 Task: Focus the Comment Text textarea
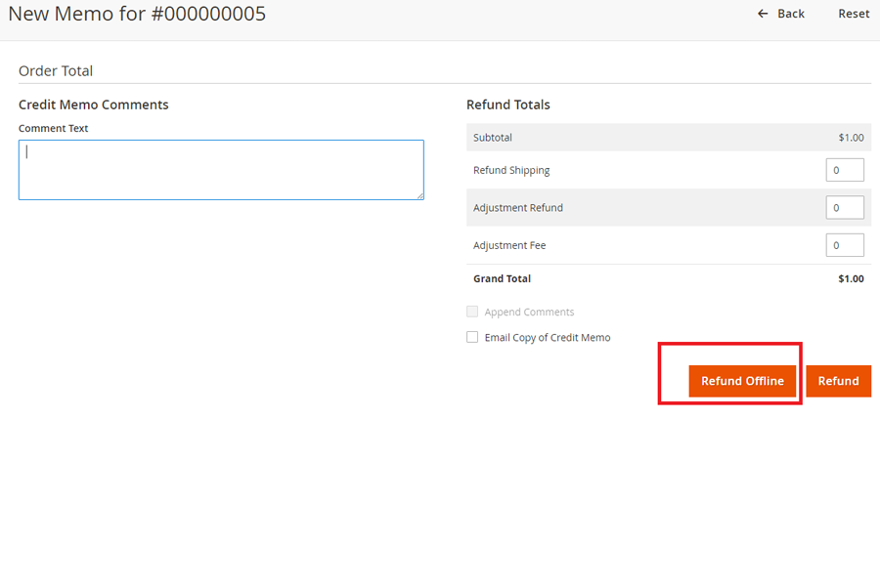pyautogui.click(x=221, y=170)
